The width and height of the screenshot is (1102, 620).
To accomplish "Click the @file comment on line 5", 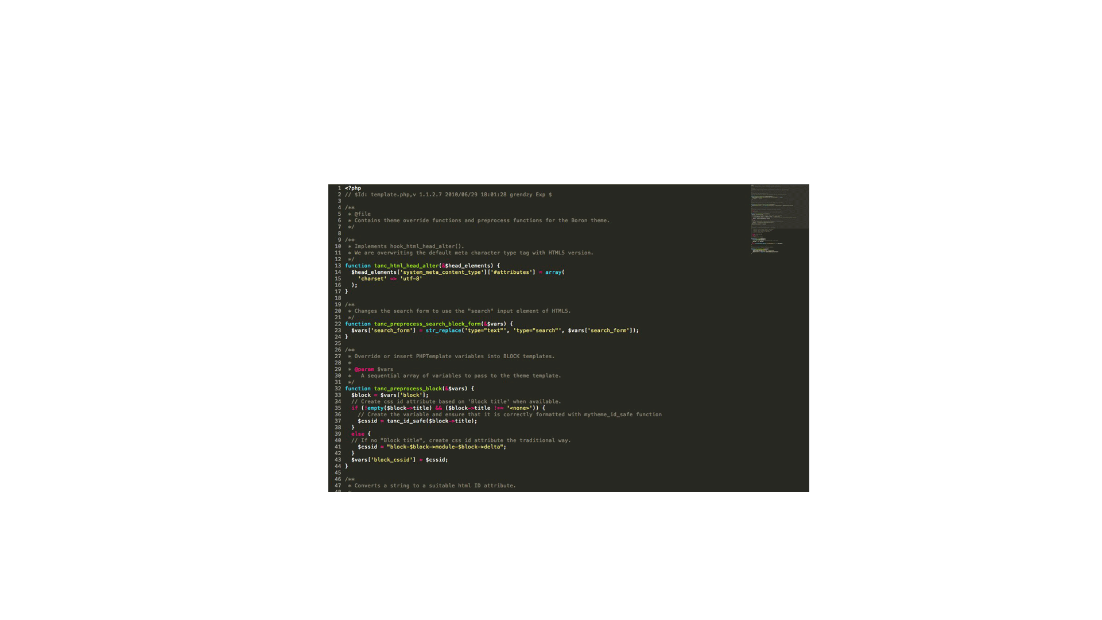I will coord(362,214).
